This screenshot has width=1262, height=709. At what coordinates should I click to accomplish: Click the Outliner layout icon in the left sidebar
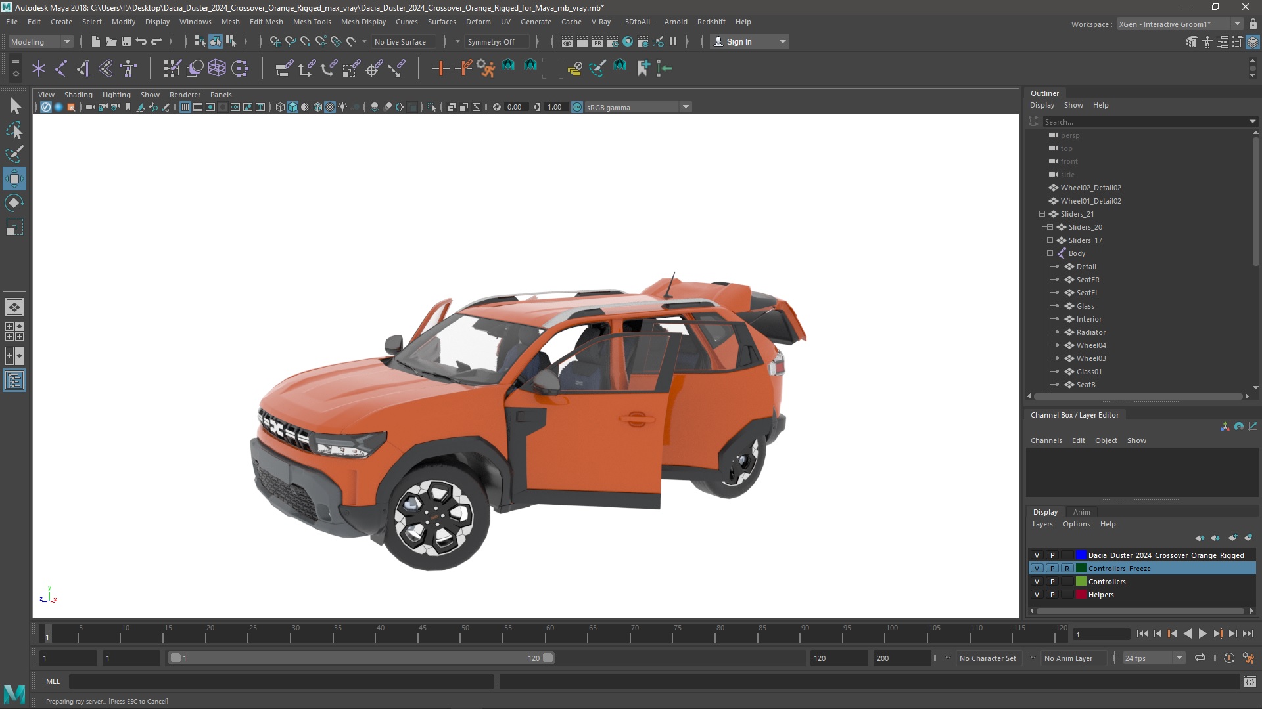[x=14, y=381]
